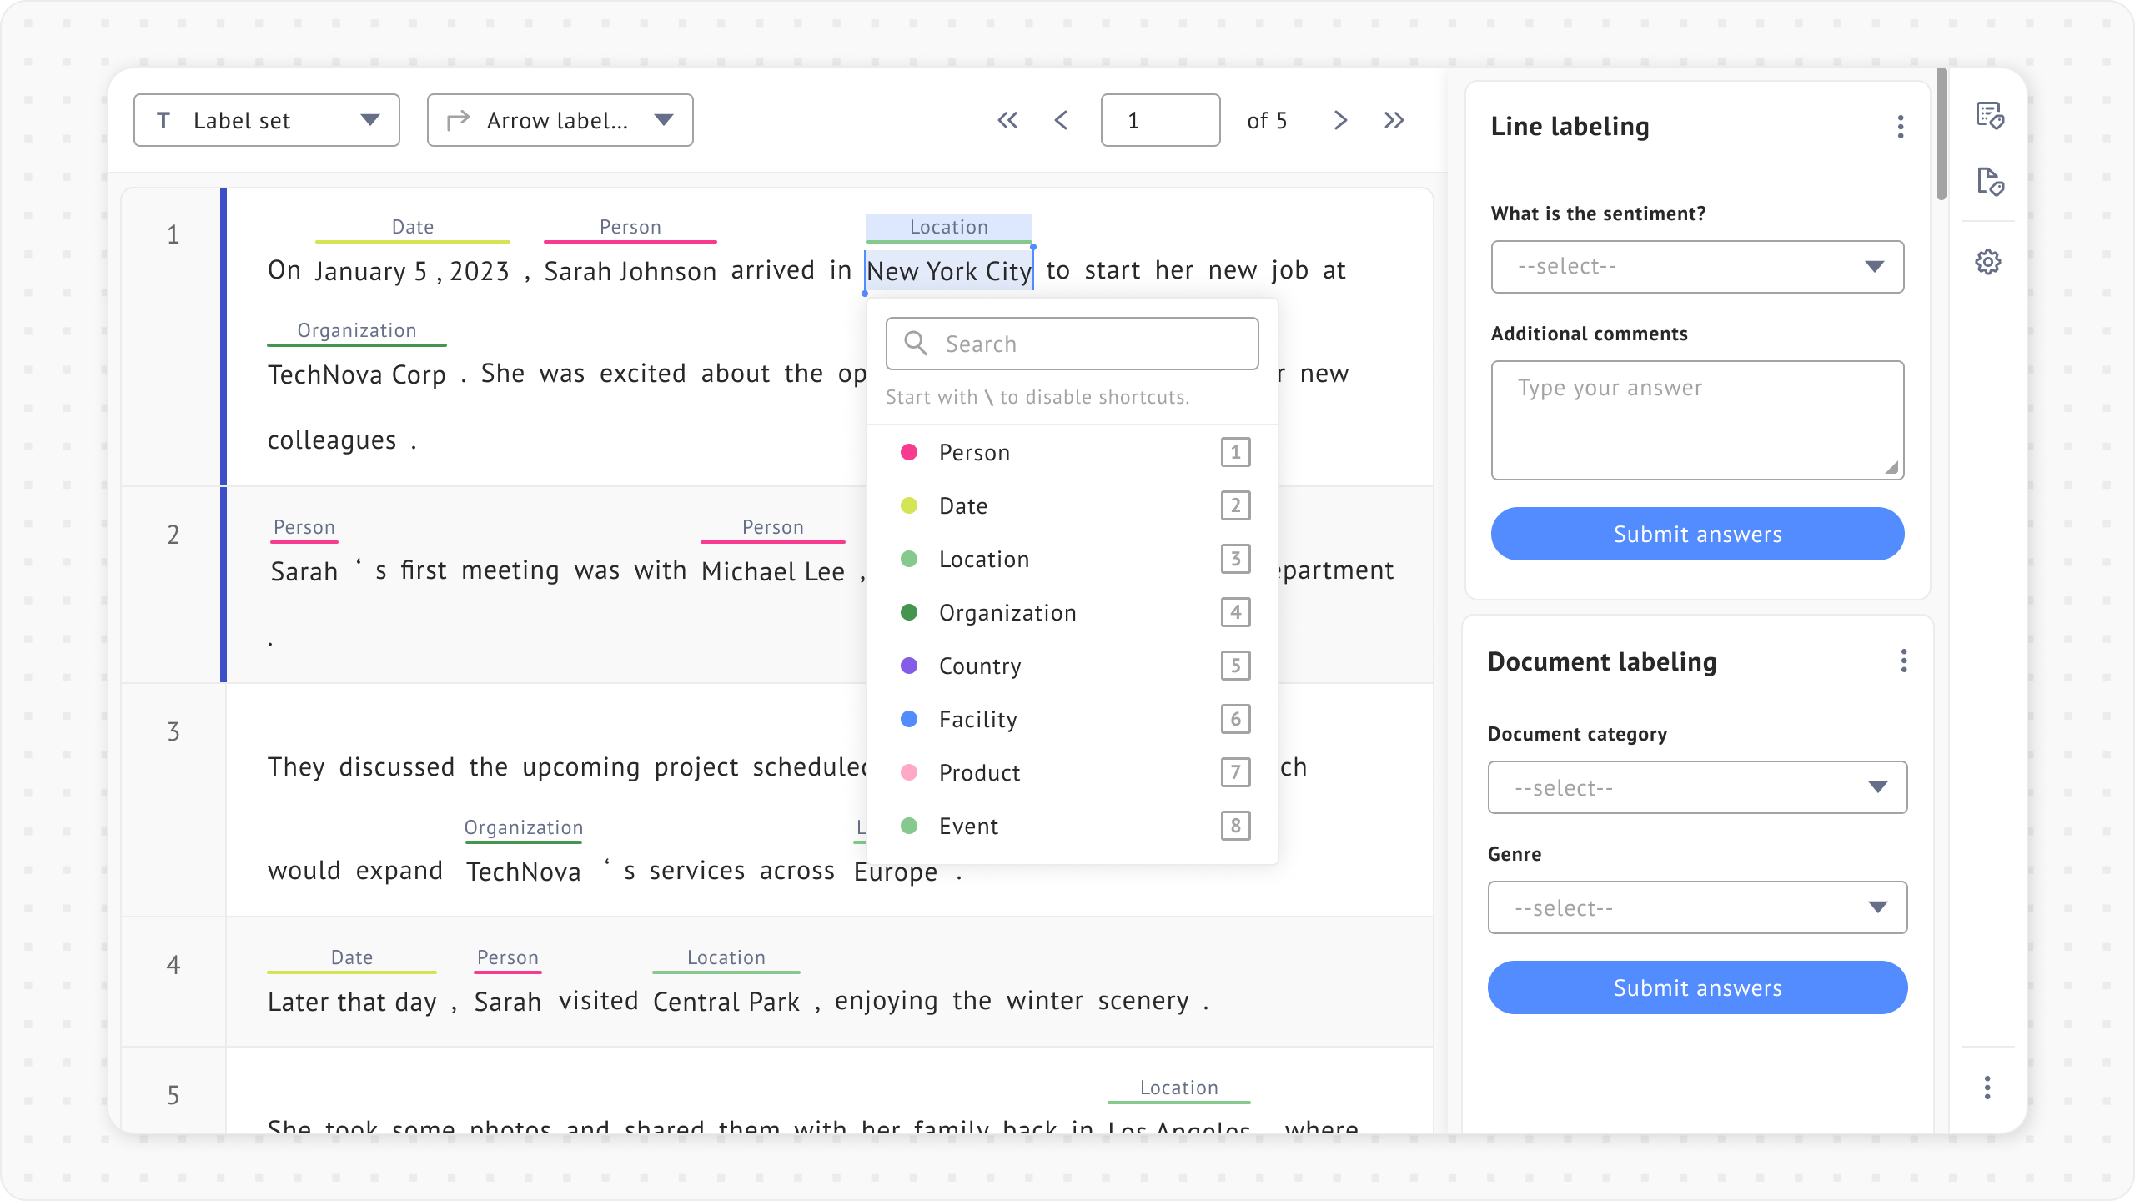Go to the next page
The width and height of the screenshot is (2135, 1201).
1340,120
